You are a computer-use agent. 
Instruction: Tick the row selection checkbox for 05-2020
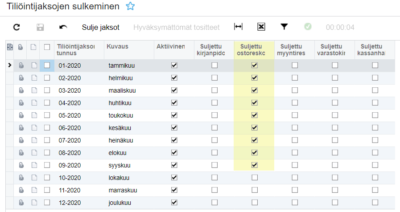[x=47, y=115]
